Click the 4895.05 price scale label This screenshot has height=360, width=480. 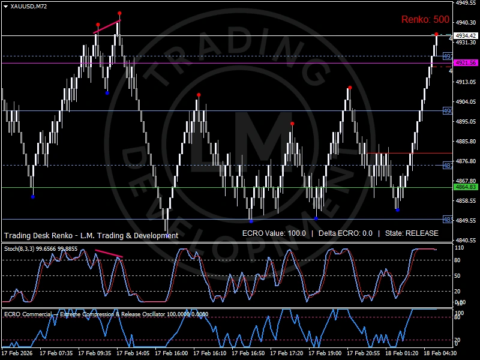pos(466,122)
